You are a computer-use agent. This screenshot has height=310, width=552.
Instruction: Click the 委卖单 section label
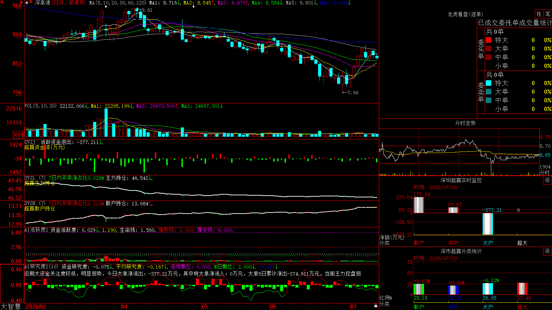tap(481, 92)
